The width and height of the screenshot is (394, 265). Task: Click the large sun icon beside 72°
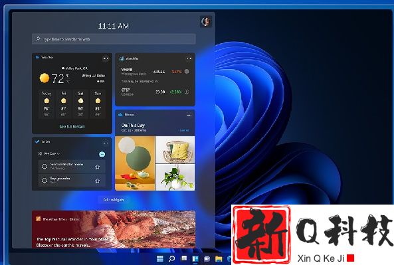(45, 78)
